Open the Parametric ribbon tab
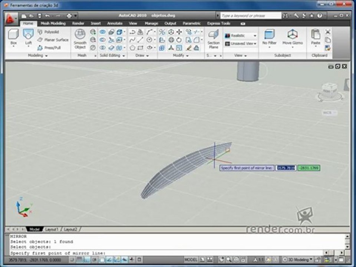 coord(191,23)
